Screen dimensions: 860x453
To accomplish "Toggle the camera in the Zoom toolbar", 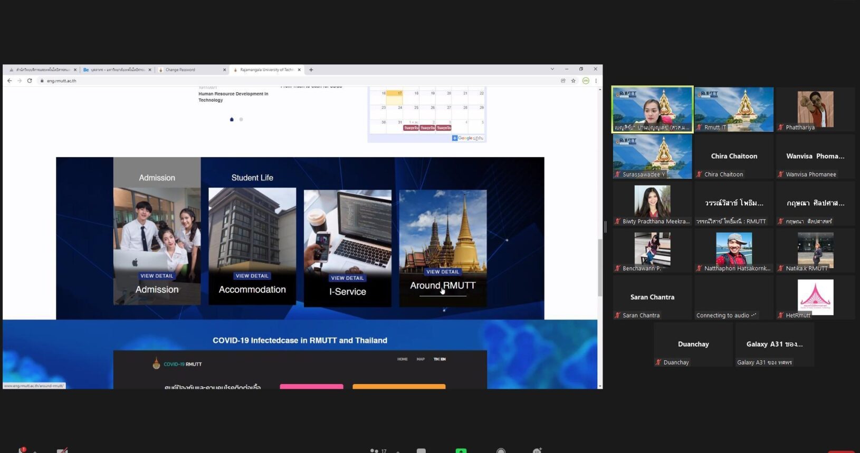I will pos(62,450).
